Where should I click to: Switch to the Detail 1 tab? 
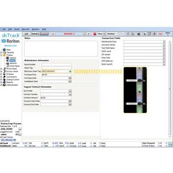(35, 34)
